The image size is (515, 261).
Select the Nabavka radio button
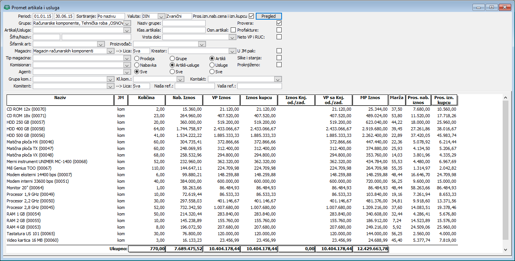(x=137, y=65)
